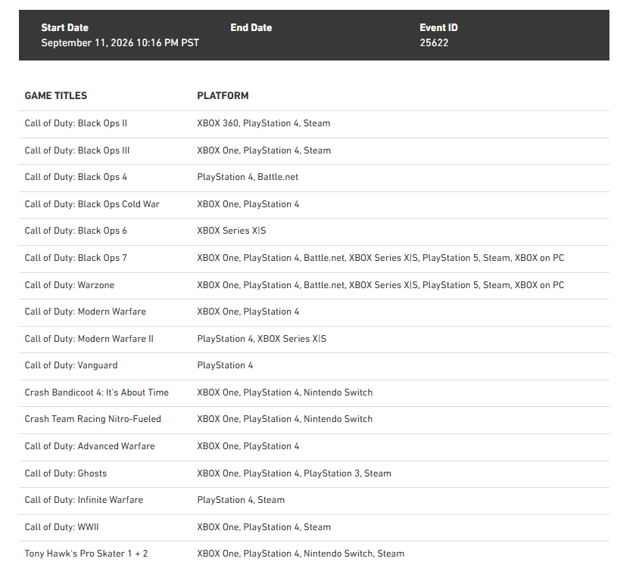Viewport: 639px width, 571px height.
Task: Click the Event ID label
Action: pyautogui.click(x=438, y=28)
